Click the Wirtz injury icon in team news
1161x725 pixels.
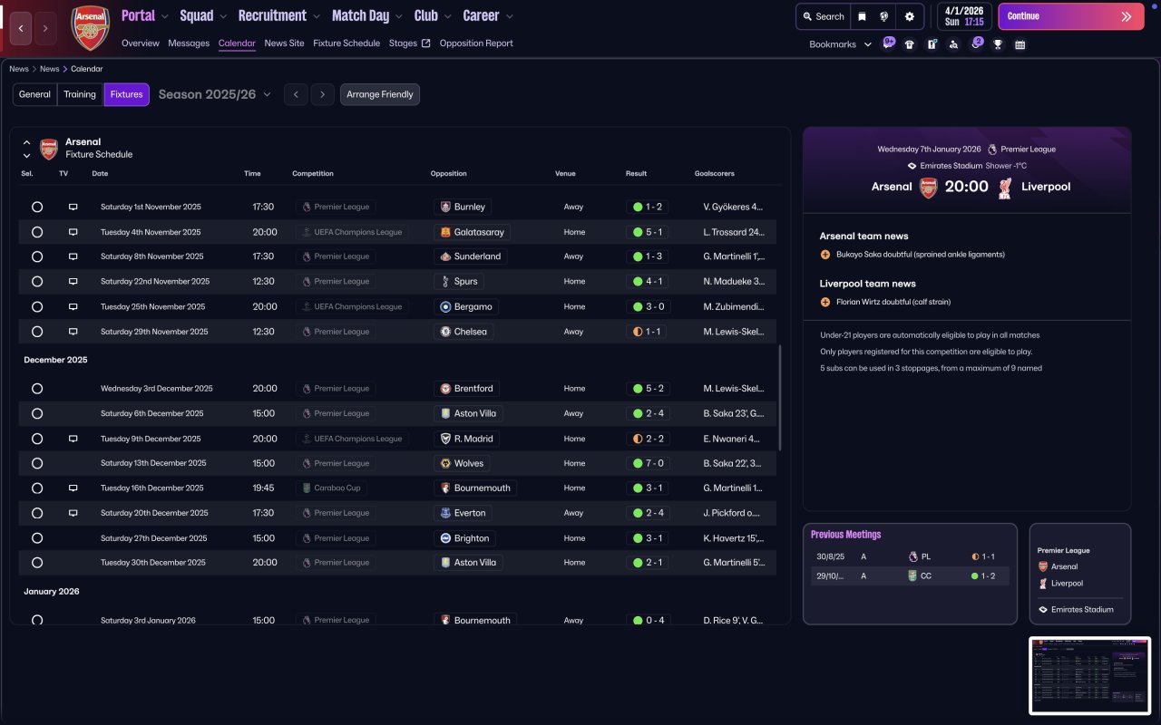click(825, 302)
